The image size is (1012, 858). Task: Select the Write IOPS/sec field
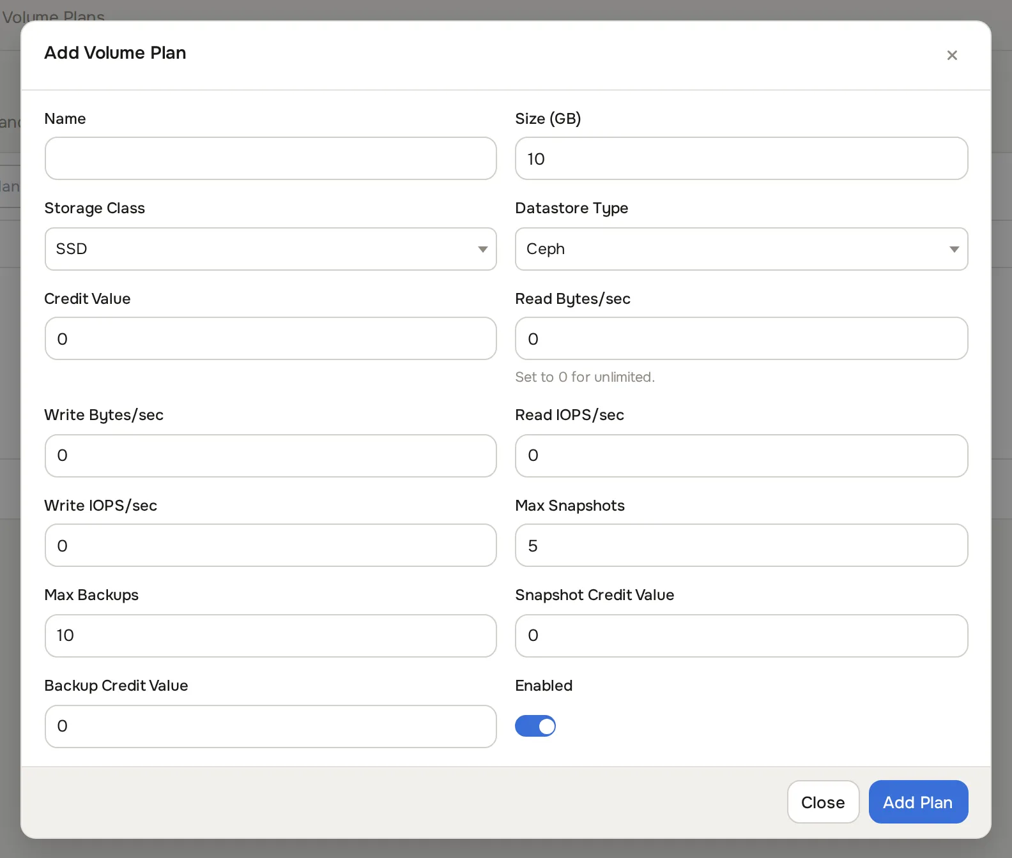[271, 545]
